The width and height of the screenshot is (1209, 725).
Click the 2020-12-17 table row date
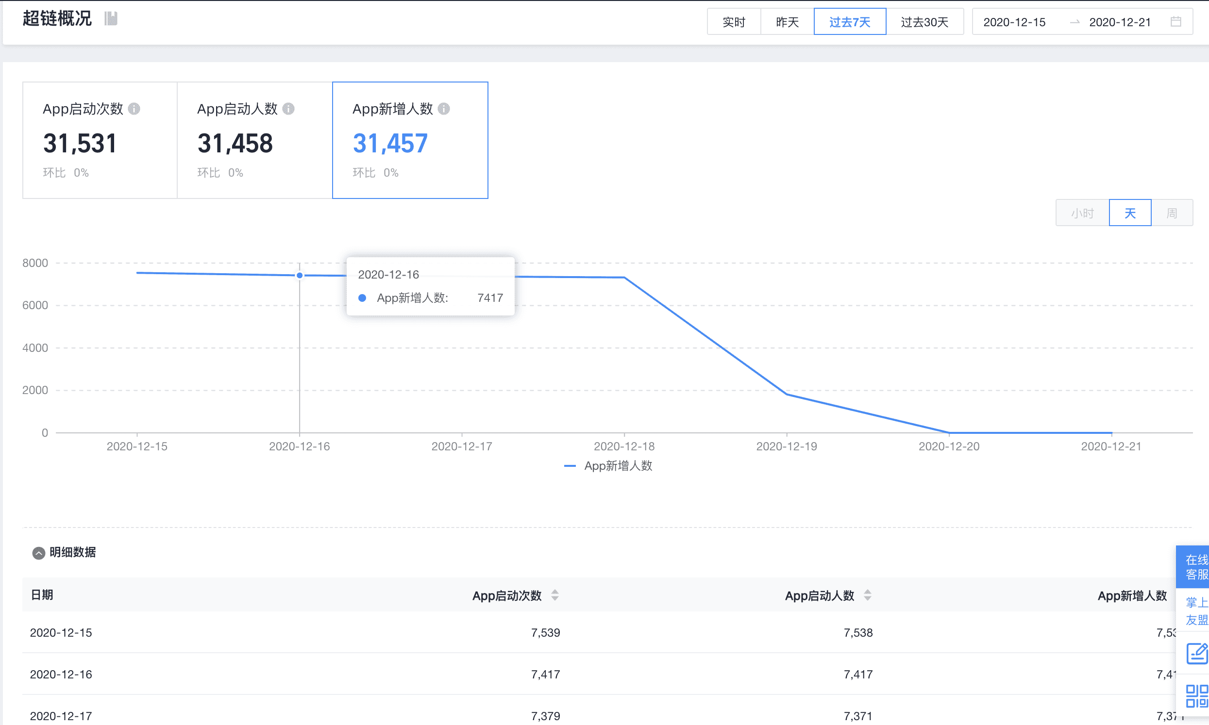(61, 716)
